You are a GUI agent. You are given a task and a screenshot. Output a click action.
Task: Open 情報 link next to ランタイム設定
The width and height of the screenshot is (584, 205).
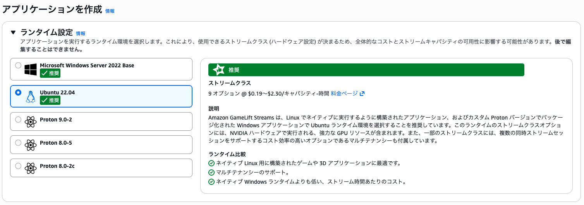[81, 34]
